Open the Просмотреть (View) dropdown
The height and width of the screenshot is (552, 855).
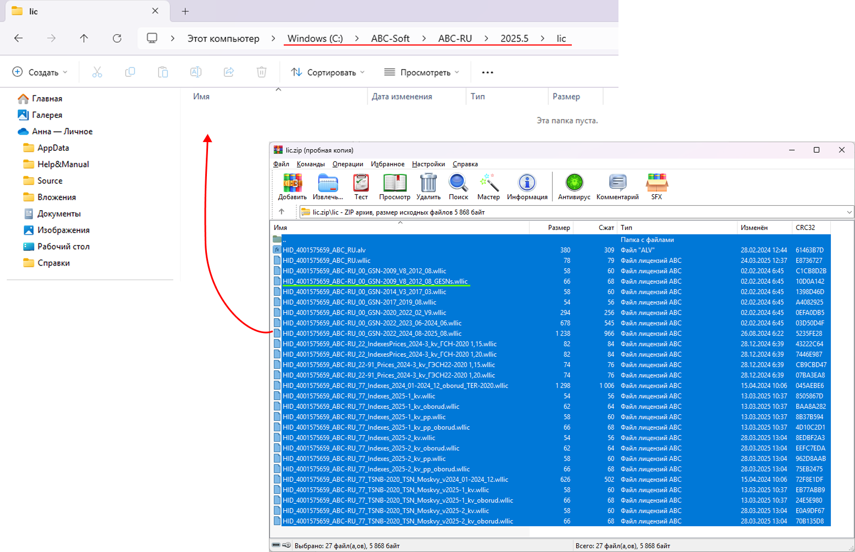[x=421, y=72]
